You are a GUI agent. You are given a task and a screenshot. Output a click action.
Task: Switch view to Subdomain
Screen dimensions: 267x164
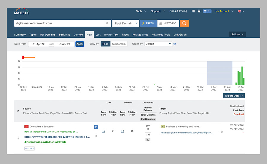(x=119, y=44)
